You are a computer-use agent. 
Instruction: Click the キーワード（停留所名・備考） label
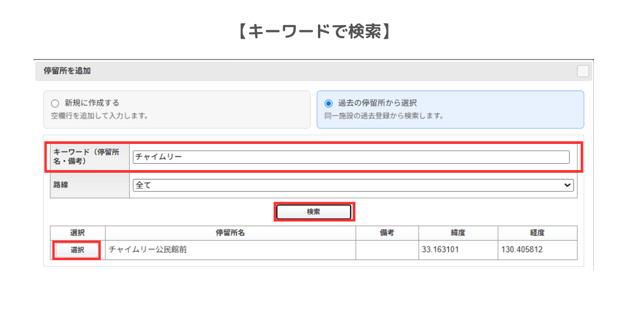pyautogui.click(x=87, y=156)
